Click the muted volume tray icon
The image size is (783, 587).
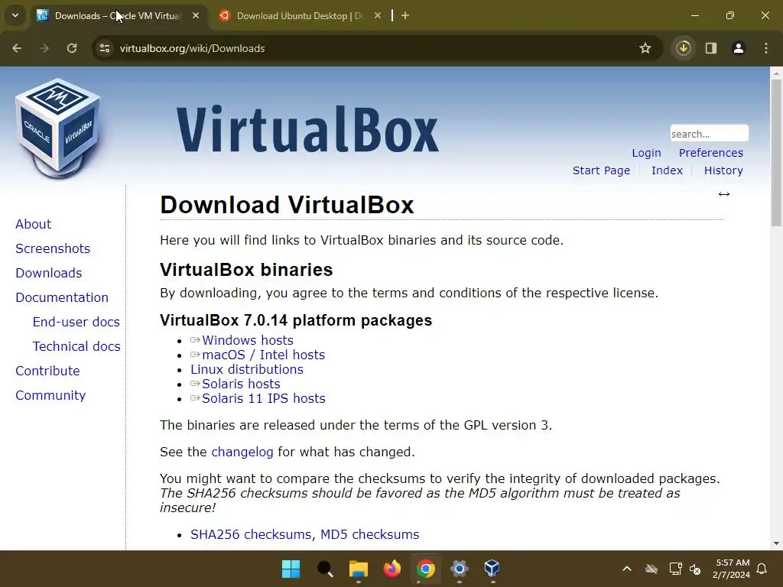click(695, 569)
